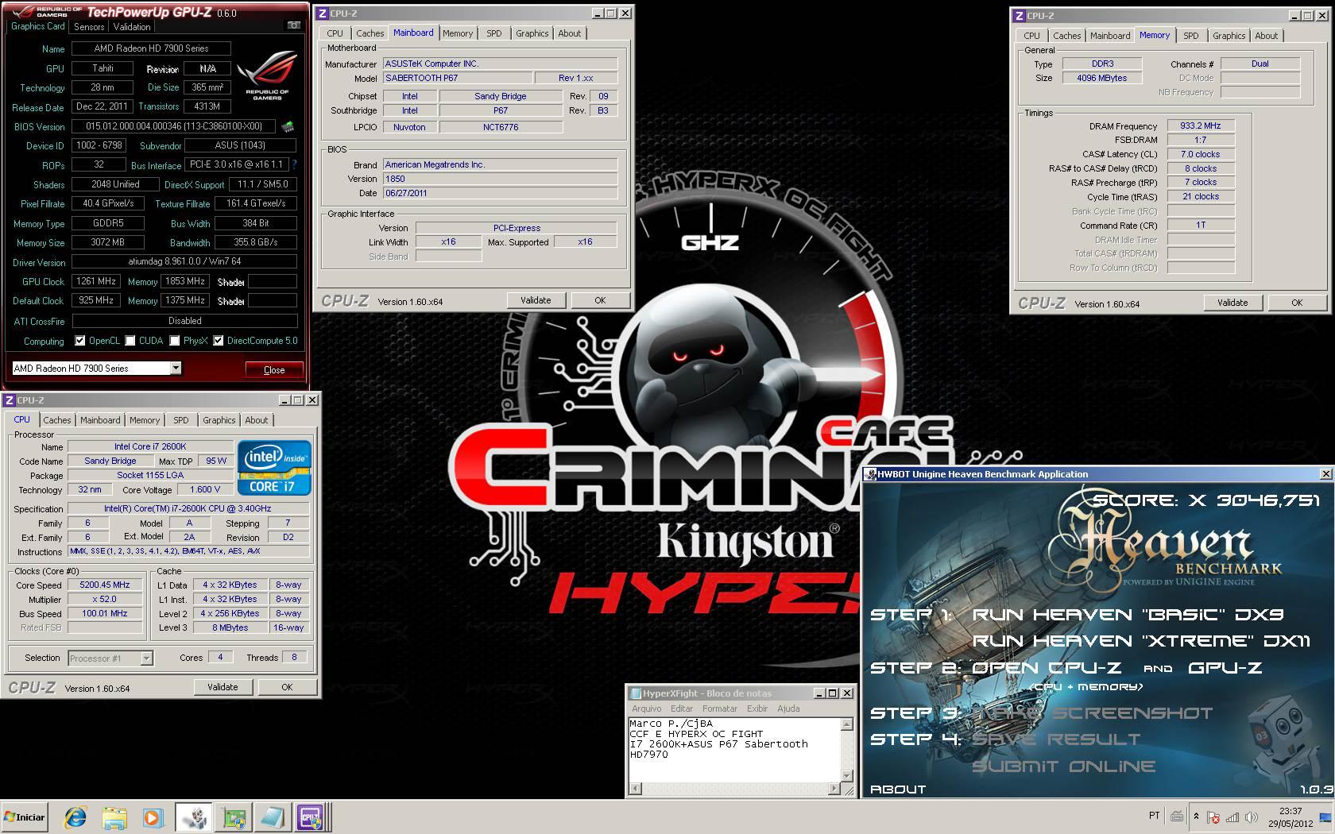Open SPD tab in Mainboard CPU-Z window

(494, 33)
